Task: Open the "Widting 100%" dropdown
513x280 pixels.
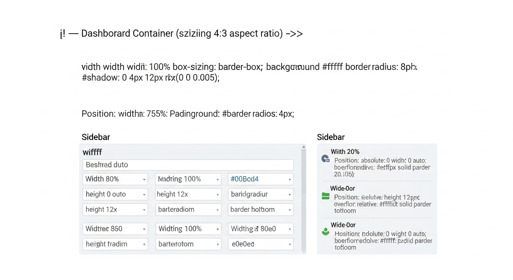Action: click(188, 229)
